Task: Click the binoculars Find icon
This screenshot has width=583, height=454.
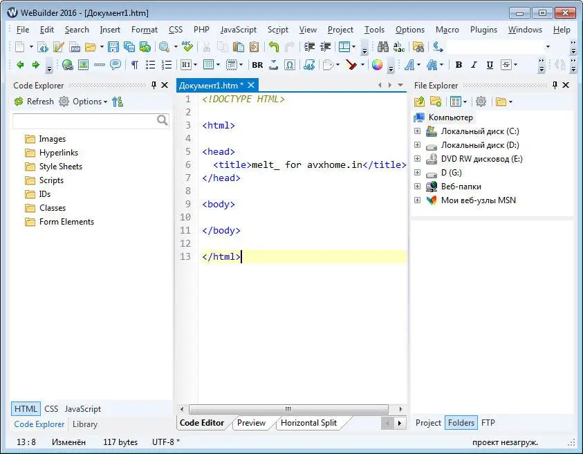Action: click(x=382, y=47)
